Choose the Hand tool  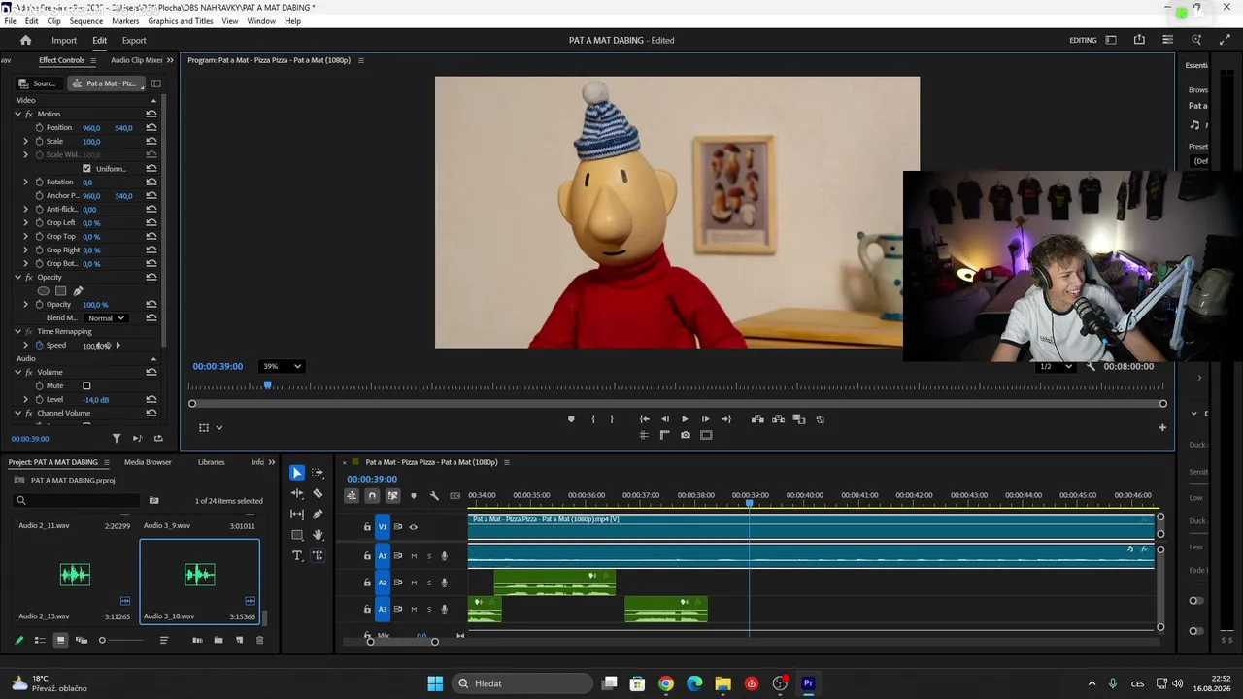(x=318, y=535)
